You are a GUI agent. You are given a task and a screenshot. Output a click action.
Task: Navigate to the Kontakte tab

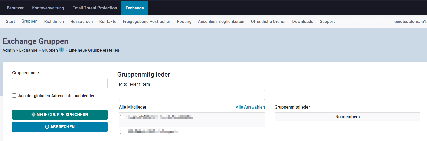tap(108, 21)
